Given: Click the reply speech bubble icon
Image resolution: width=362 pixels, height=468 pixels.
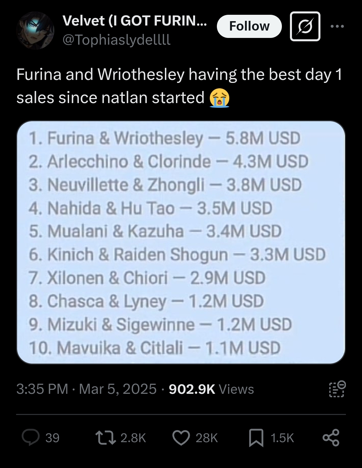Looking at the screenshot, I should point(31,438).
